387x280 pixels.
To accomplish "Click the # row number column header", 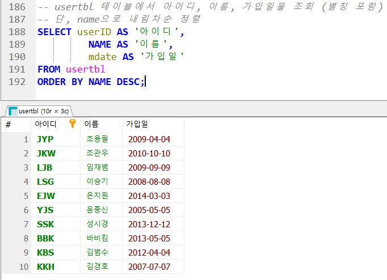I will [x=16, y=124].
